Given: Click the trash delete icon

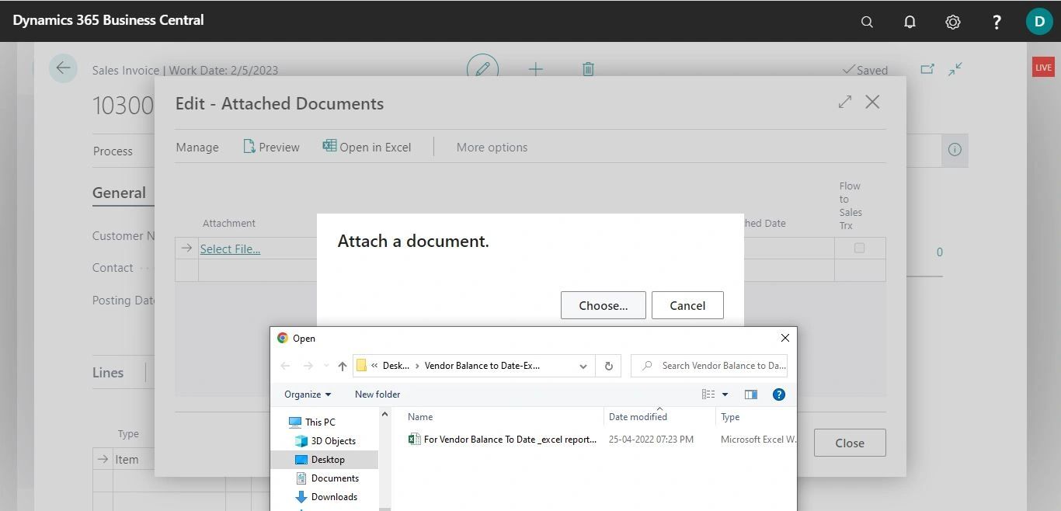Looking at the screenshot, I should (x=588, y=69).
